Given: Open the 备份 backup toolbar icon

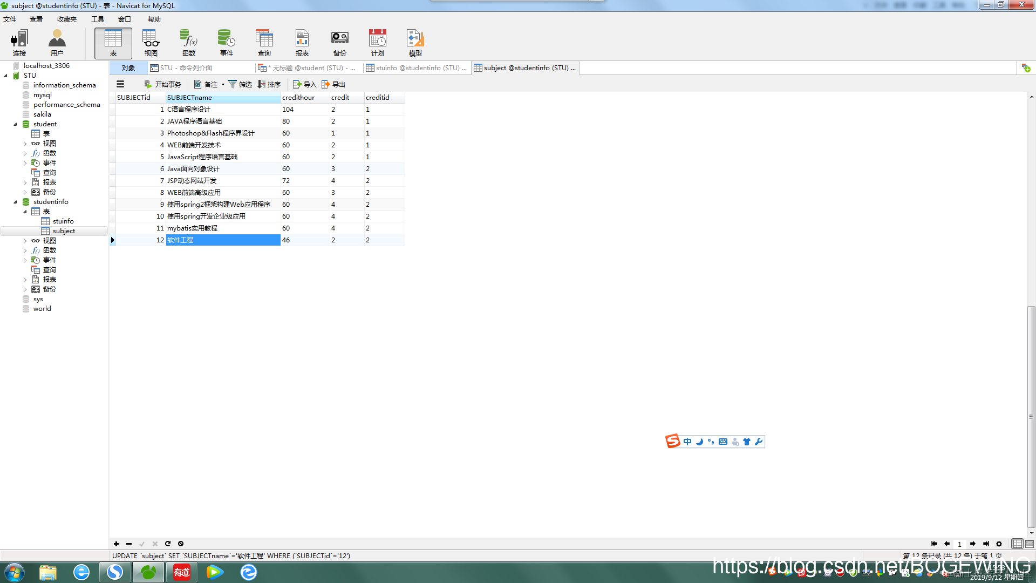Looking at the screenshot, I should click(x=340, y=43).
